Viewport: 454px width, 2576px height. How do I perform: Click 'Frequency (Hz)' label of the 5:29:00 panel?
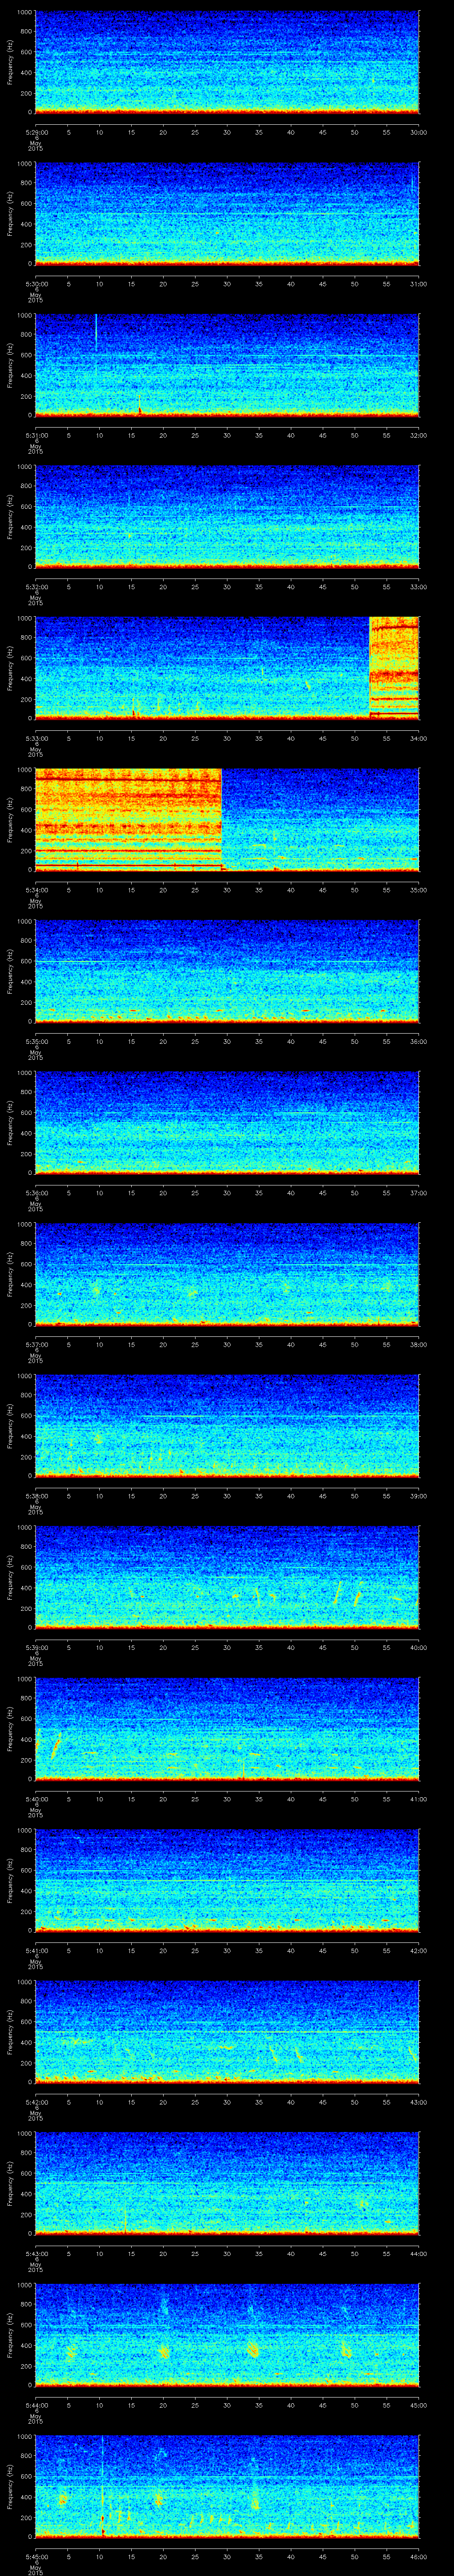(10, 62)
